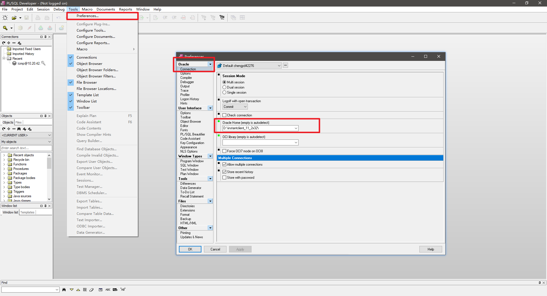Click the Help button in Preferences
The width and height of the screenshot is (547, 296).
pos(431,249)
